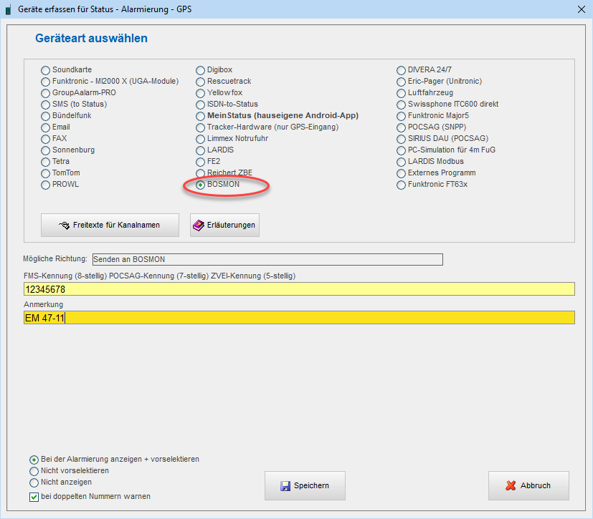Viewport: 593px width, 519px height.
Task: Select 'Nicht vorselektieren' option
Action: point(34,471)
